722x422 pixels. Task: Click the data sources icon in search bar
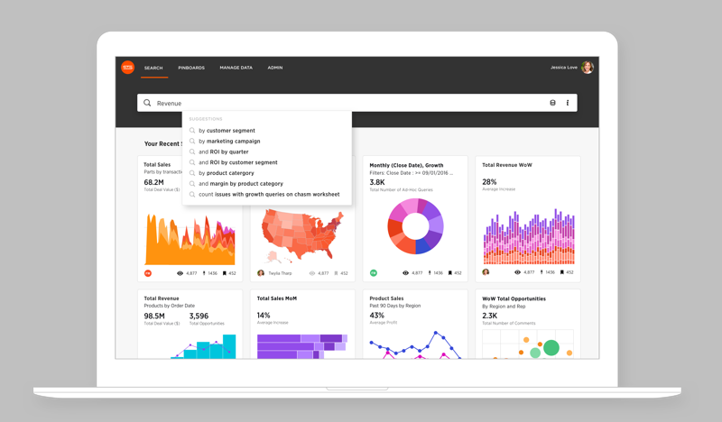pos(553,103)
